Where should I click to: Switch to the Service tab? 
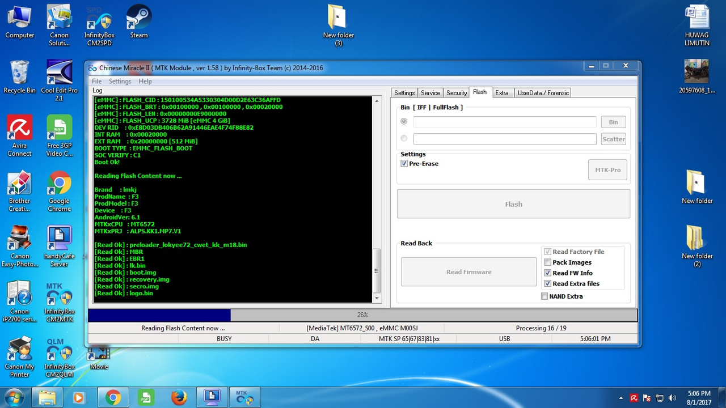point(430,93)
